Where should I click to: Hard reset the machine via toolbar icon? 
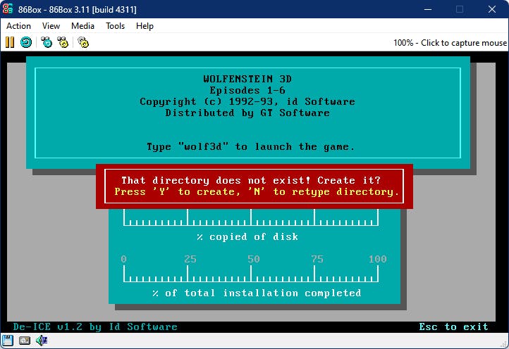point(26,42)
